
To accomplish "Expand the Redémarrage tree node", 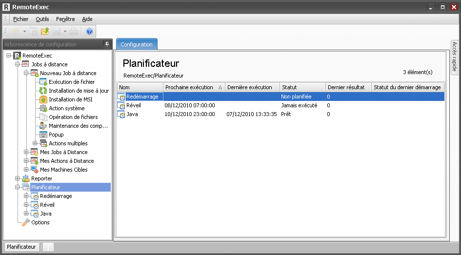I will point(26,196).
